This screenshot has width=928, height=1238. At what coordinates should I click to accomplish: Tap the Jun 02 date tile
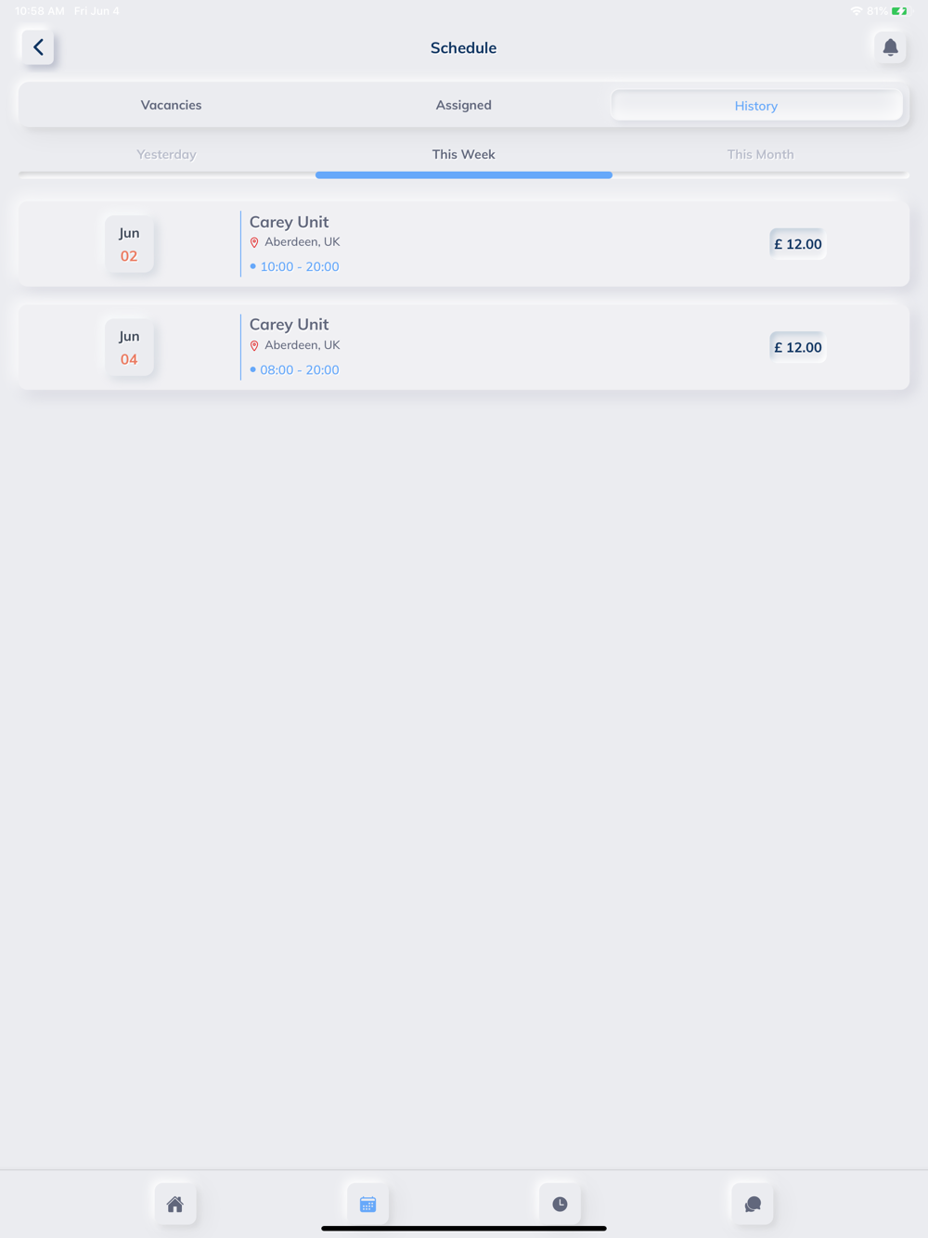tap(129, 244)
